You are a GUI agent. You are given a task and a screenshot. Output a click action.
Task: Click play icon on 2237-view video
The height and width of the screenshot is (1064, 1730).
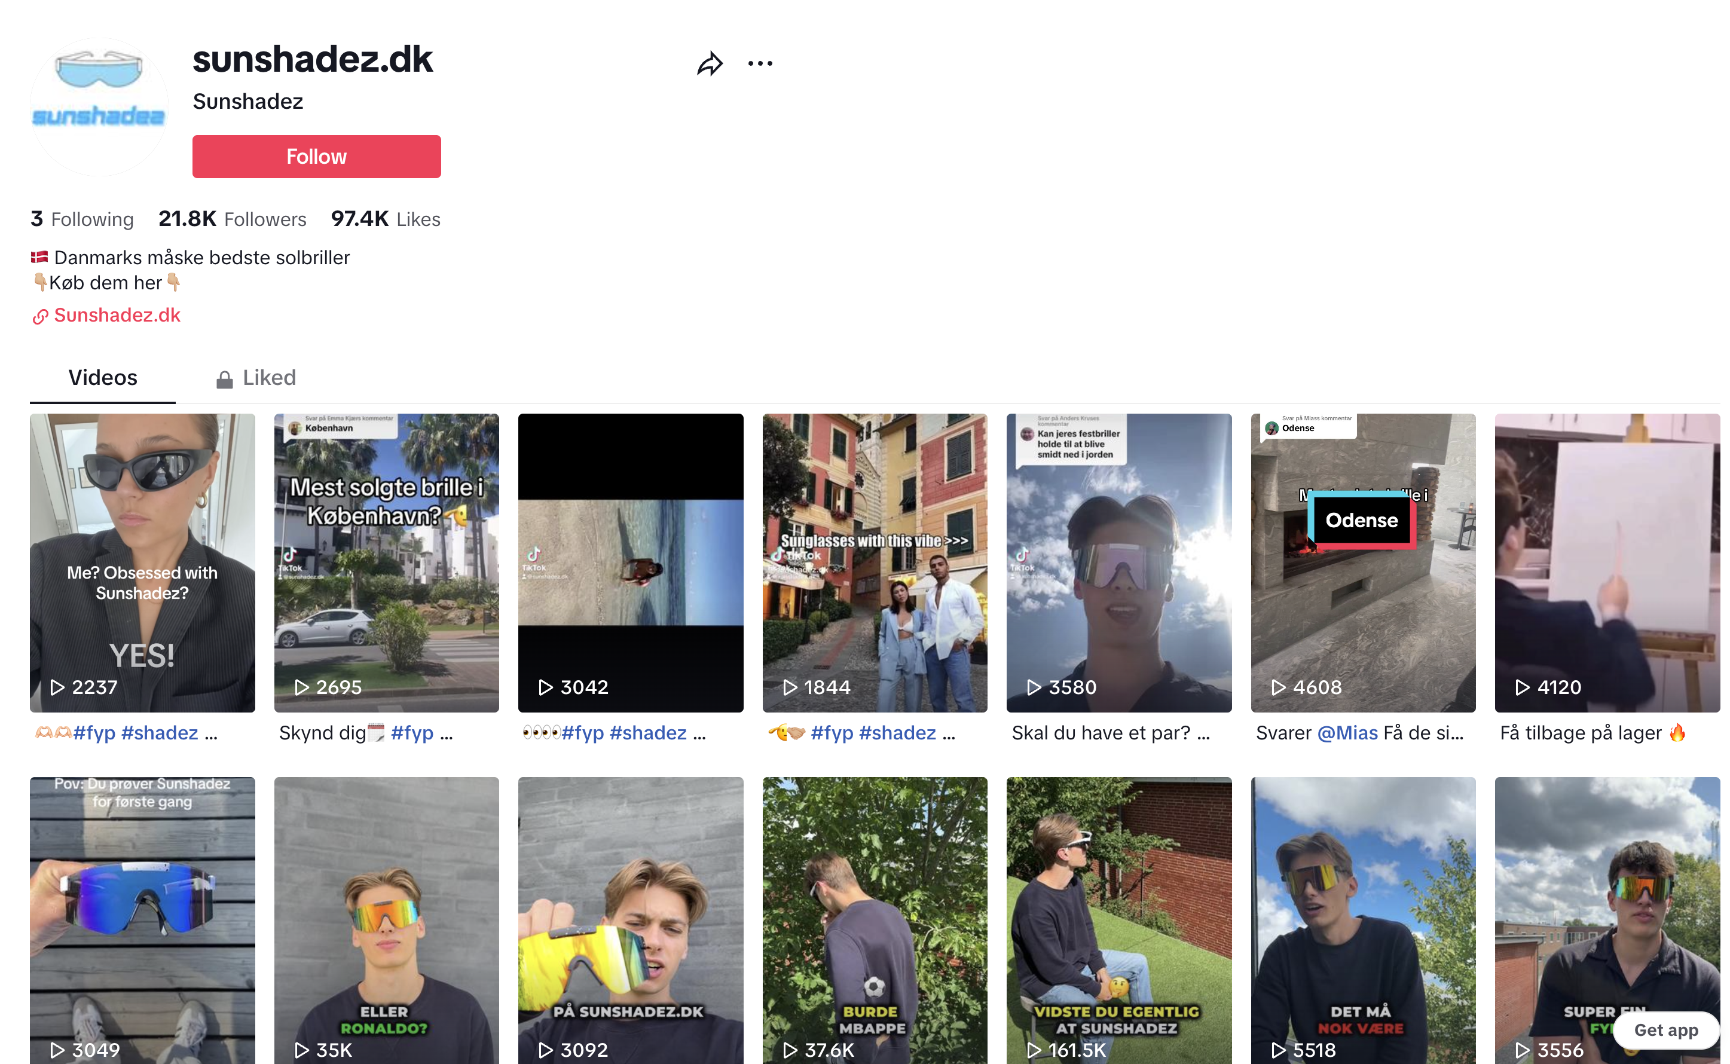(x=58, y=687)
